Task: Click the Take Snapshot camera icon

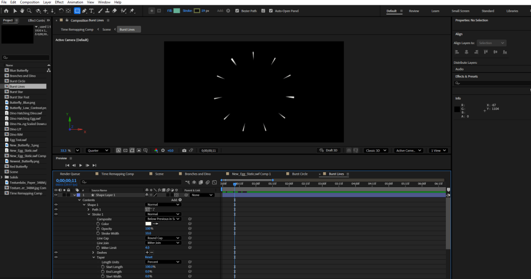Action: click(184, 150)
